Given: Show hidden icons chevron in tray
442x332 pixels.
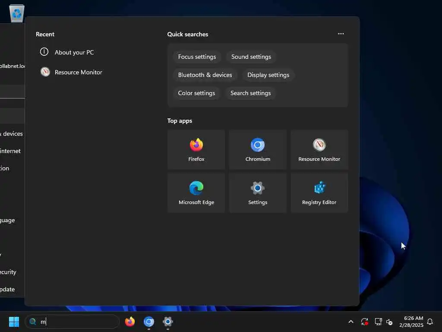Looking at the screenshot, I should click(x=351, y=322).
